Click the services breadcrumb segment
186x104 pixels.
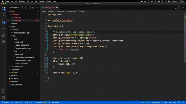tap(51, 12)
